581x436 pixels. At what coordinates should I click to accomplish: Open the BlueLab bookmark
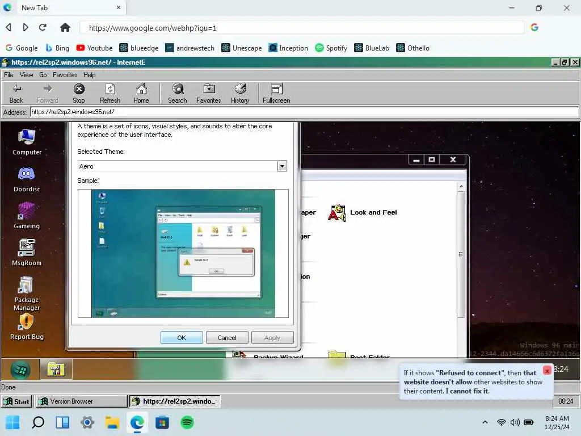point(372,48)
